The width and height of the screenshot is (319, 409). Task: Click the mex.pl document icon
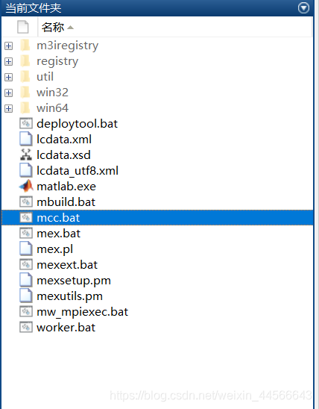point(26,249)
